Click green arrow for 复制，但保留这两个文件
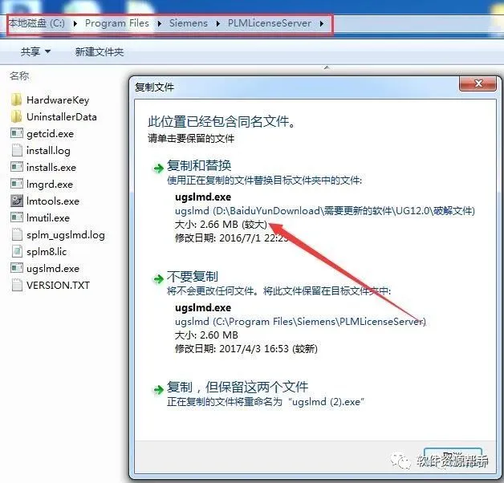 click(158, 390)
